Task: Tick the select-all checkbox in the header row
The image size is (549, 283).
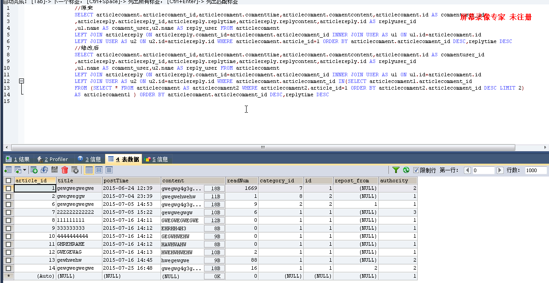Action: [x=8, y=181]
